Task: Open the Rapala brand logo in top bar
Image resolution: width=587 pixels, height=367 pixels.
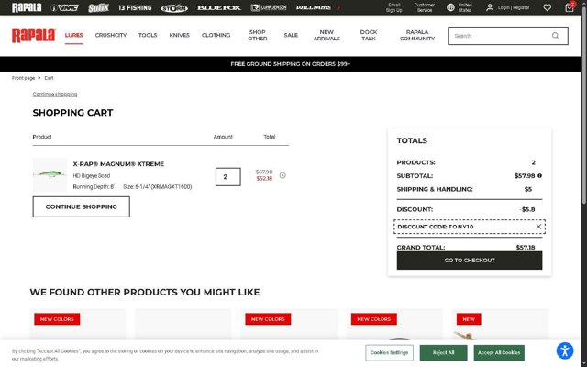Action: [27, 7]
